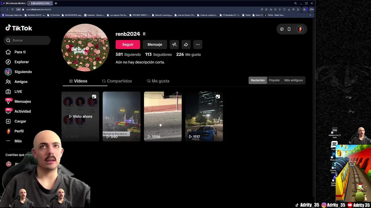The image size is (371, 208).
Task: Click the add friend person icon
Action: coord(174,44)
